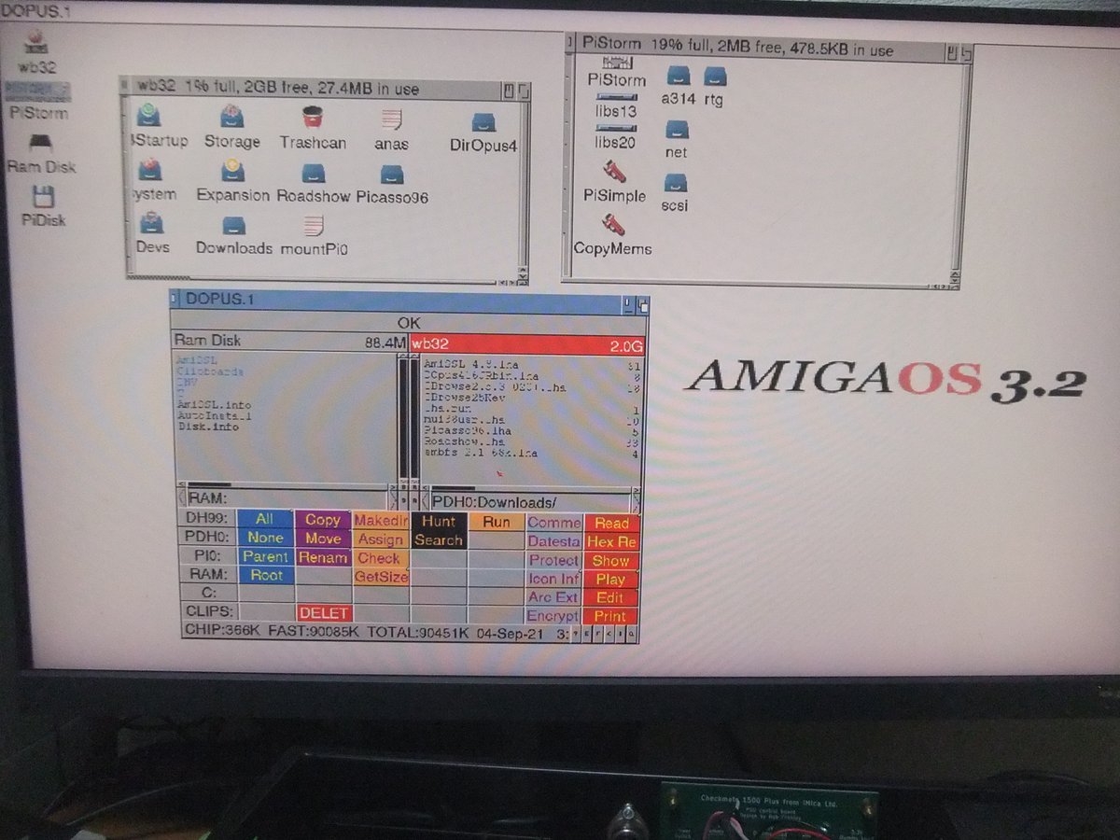The image size is (1120, 840).
Task: Click the Encrypt button
Action: (x=554, y=616)
